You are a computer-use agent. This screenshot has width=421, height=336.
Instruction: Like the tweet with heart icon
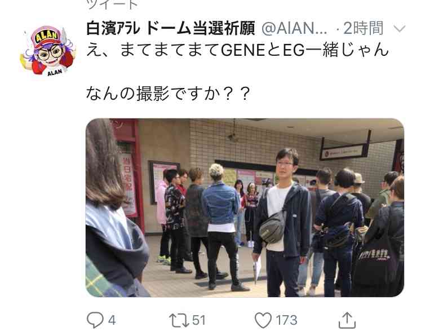[x=263, y=320]
